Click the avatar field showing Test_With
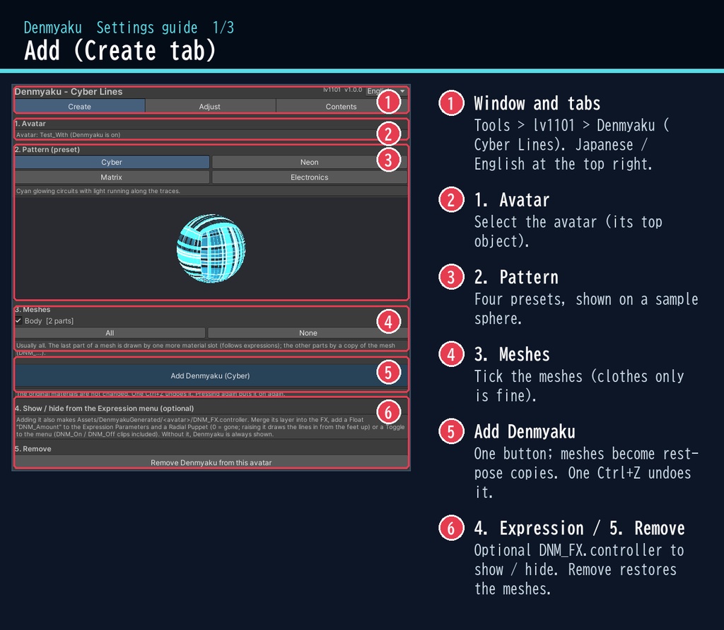The height and width of the screenshot is (630, 724). pyautogui.click(x=211, y=135)
